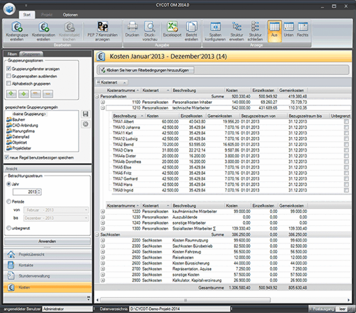Click Kostengruppe erstellen ribbon icon
Screen dimensions: 356x313
[x=17, y=31]
